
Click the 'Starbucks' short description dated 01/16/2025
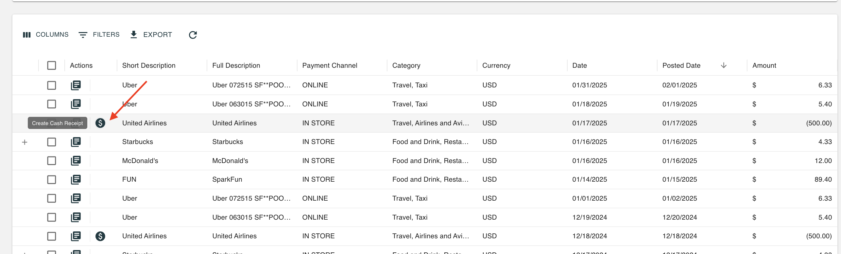(137, 142)
